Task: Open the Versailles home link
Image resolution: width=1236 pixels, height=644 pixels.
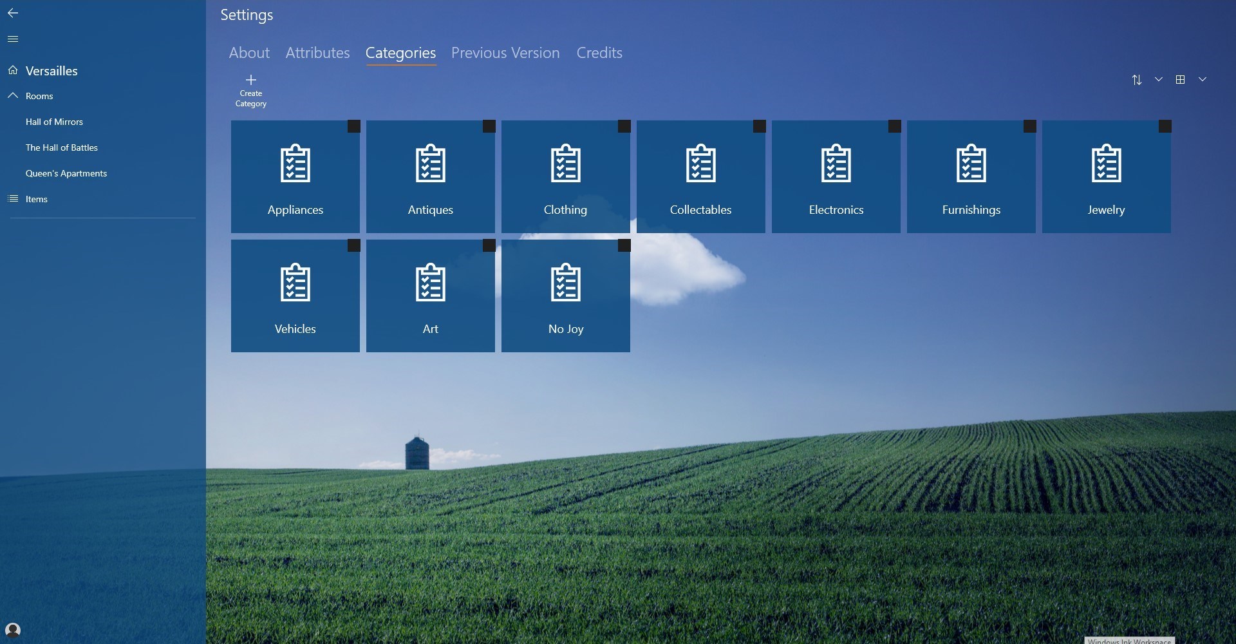Action: tap(51, 71)
